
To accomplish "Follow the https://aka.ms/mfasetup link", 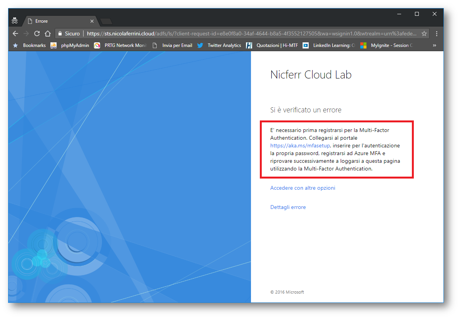I will 300,146.
